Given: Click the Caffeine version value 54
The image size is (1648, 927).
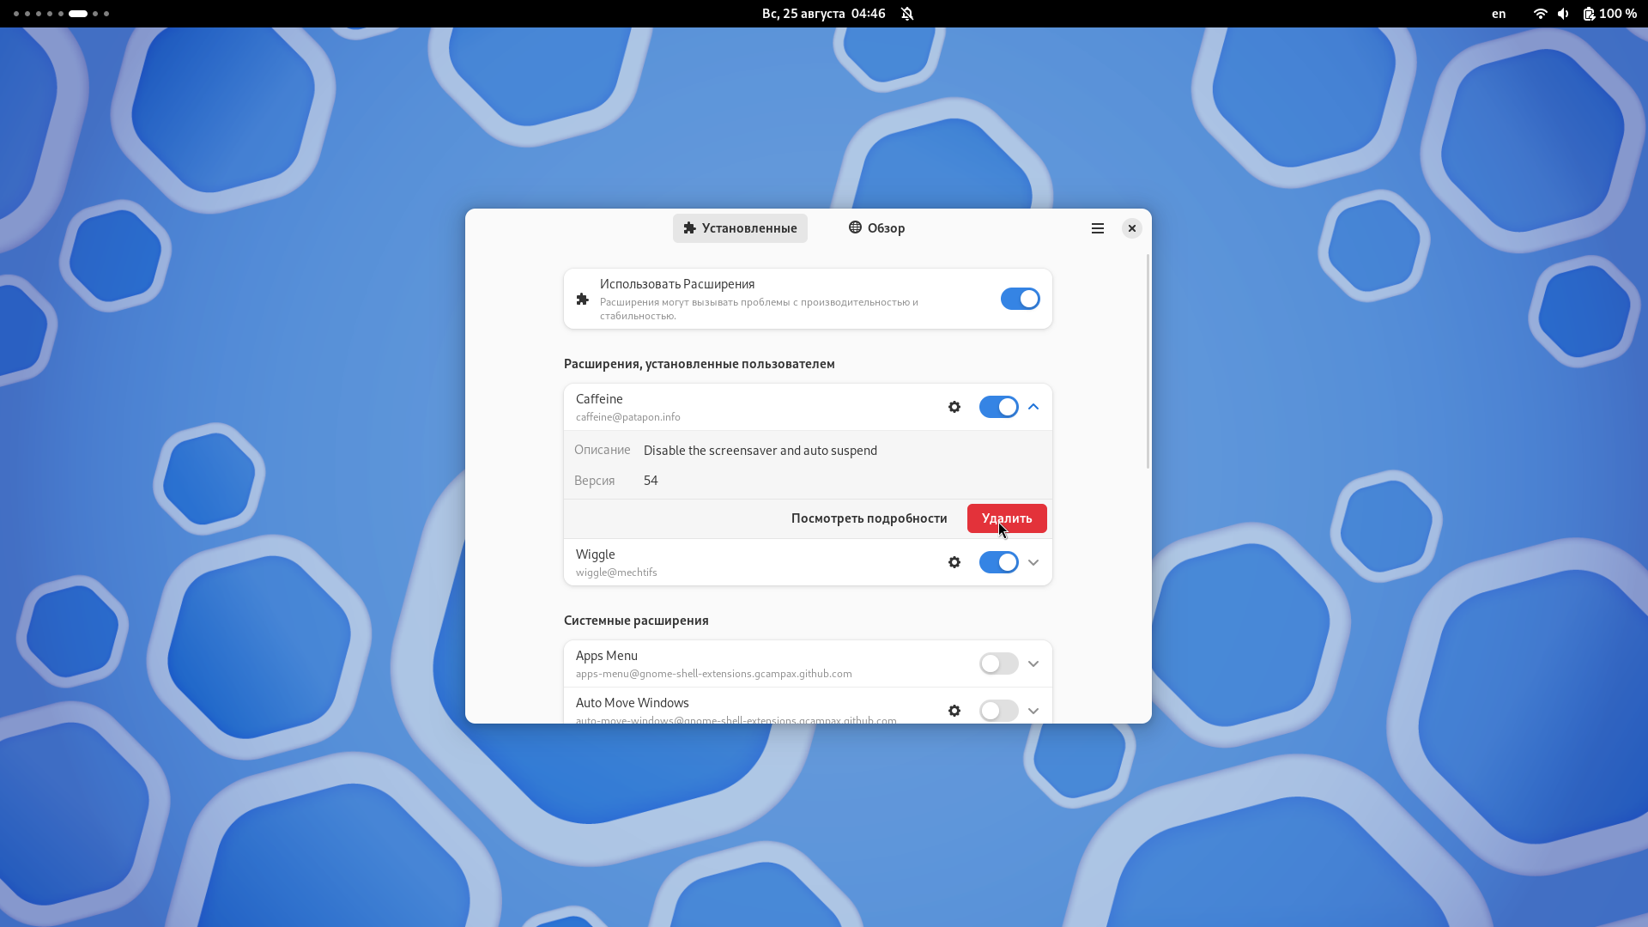Looking at the screenshot, I should 651,481.
